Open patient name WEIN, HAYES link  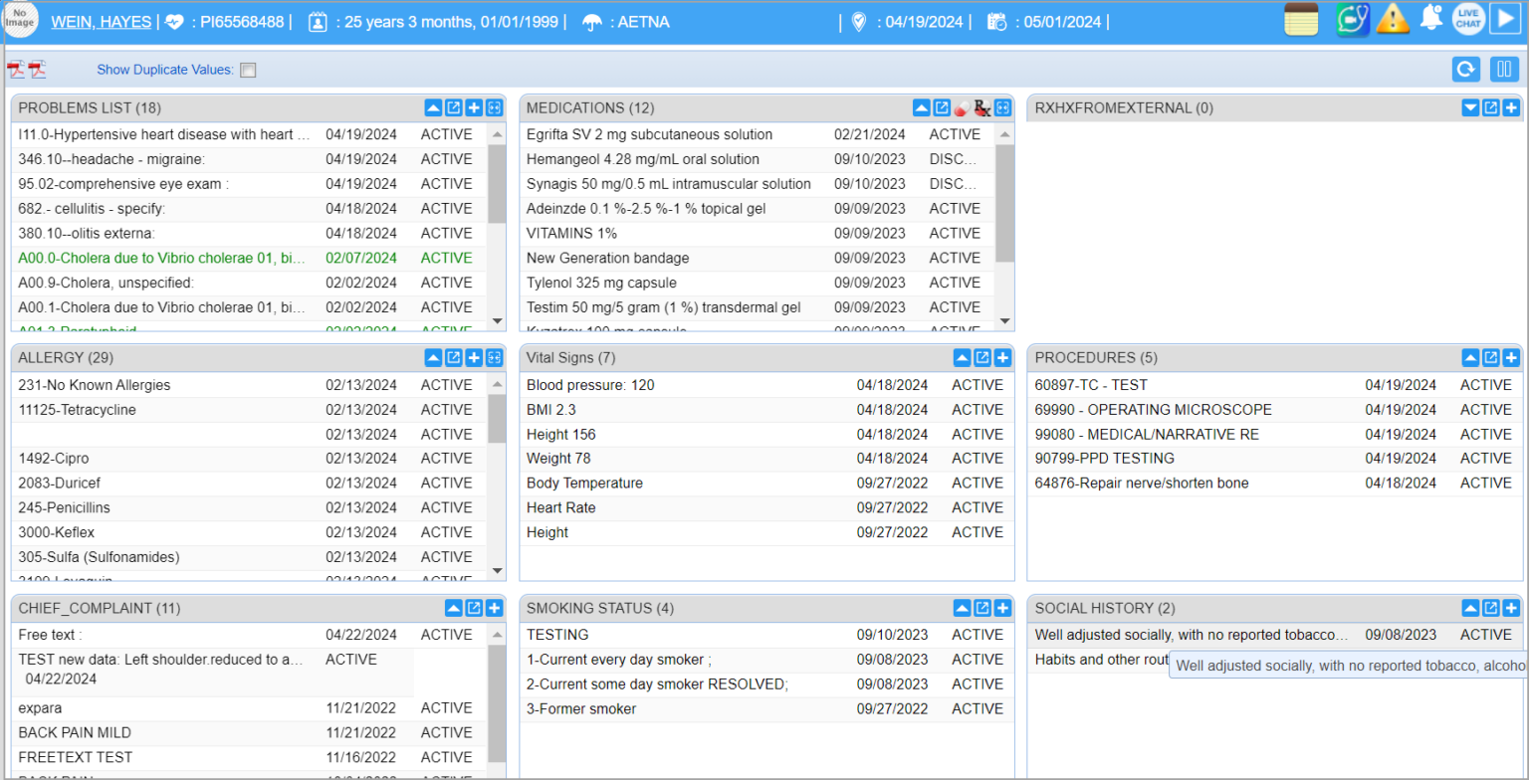(102, 22)
